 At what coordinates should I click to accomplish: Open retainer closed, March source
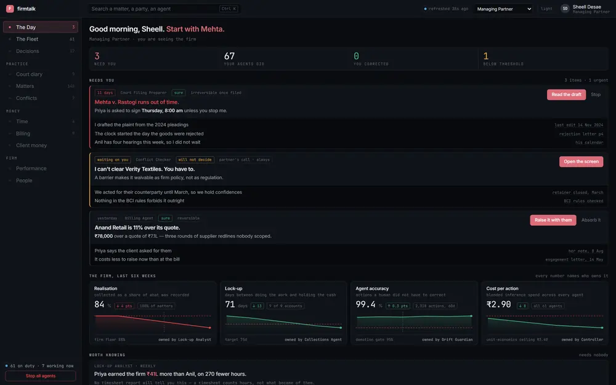tap(578, 192)
